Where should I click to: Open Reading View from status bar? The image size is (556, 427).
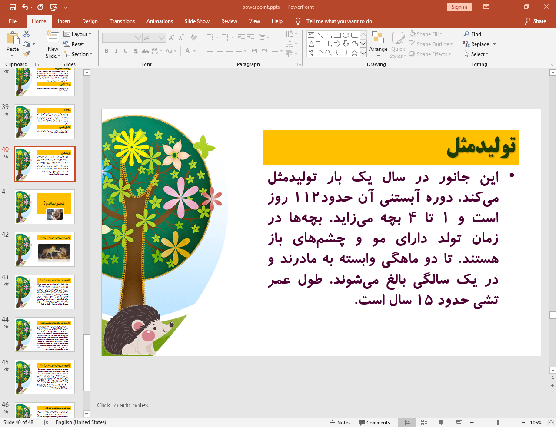click(x=441, y=422)
